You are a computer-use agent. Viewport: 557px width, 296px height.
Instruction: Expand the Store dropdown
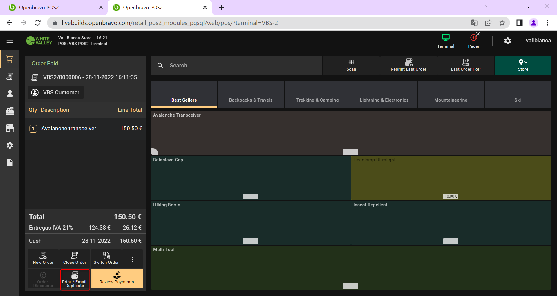[523, 65]
